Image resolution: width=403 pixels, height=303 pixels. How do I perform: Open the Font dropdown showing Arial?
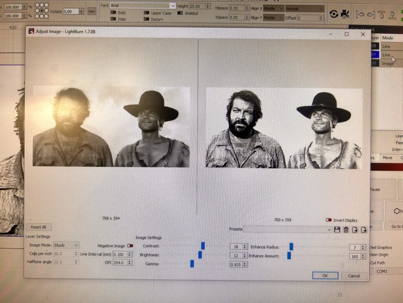click(x=142, y=6)
